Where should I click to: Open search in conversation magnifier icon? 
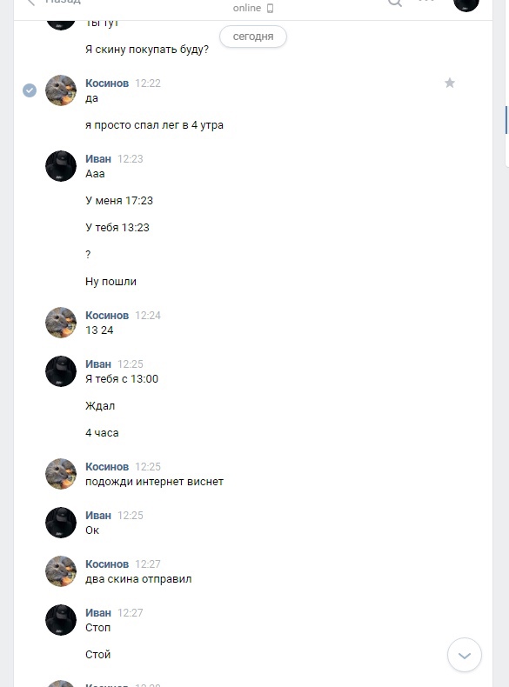click(395, 3)
